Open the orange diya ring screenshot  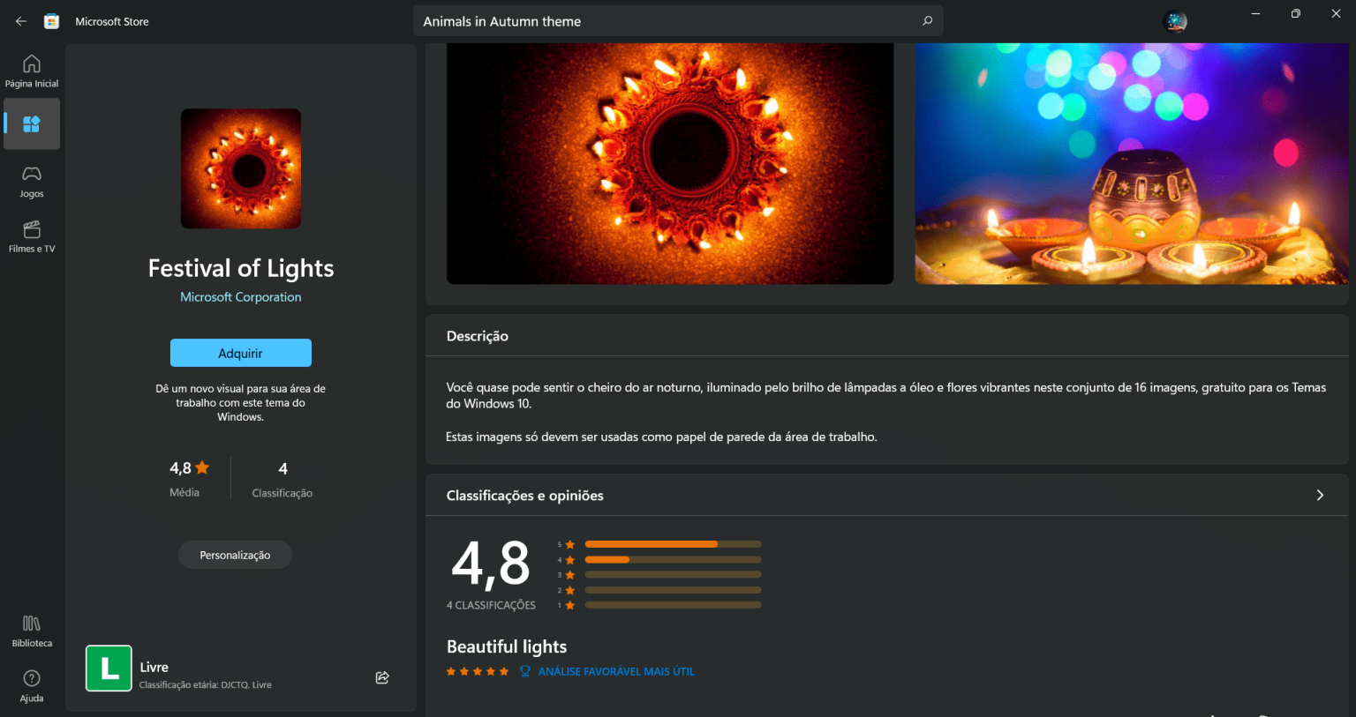click(x=670, y=164)
